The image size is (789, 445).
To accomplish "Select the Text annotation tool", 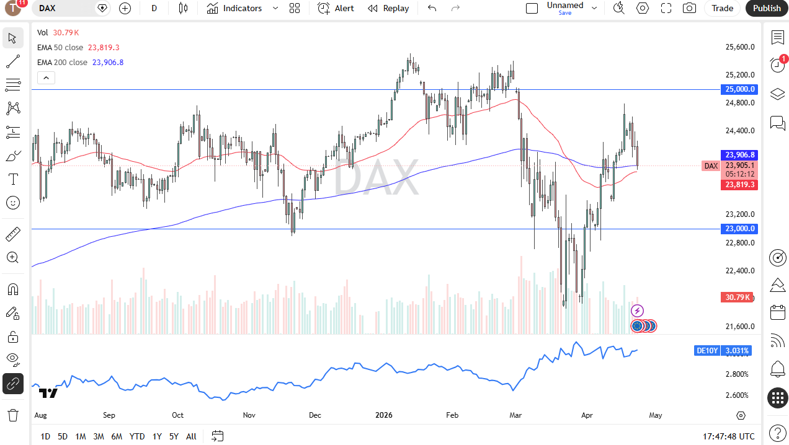I will (12, 179).
